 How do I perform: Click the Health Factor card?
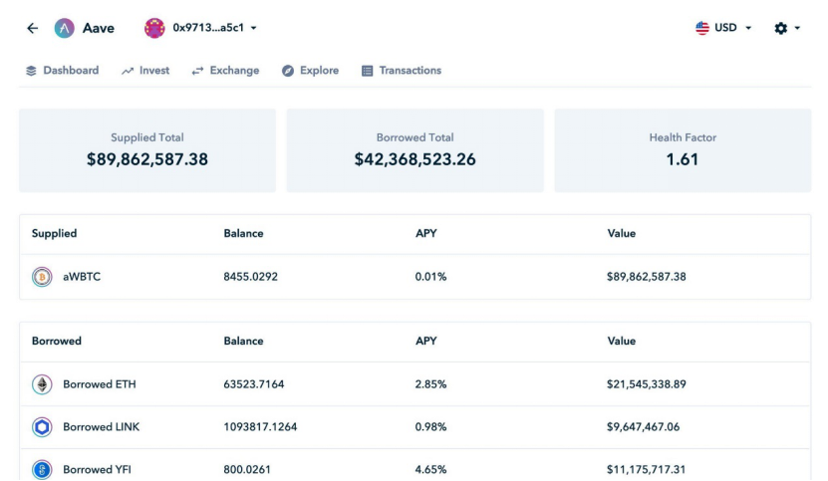point(683,150)
